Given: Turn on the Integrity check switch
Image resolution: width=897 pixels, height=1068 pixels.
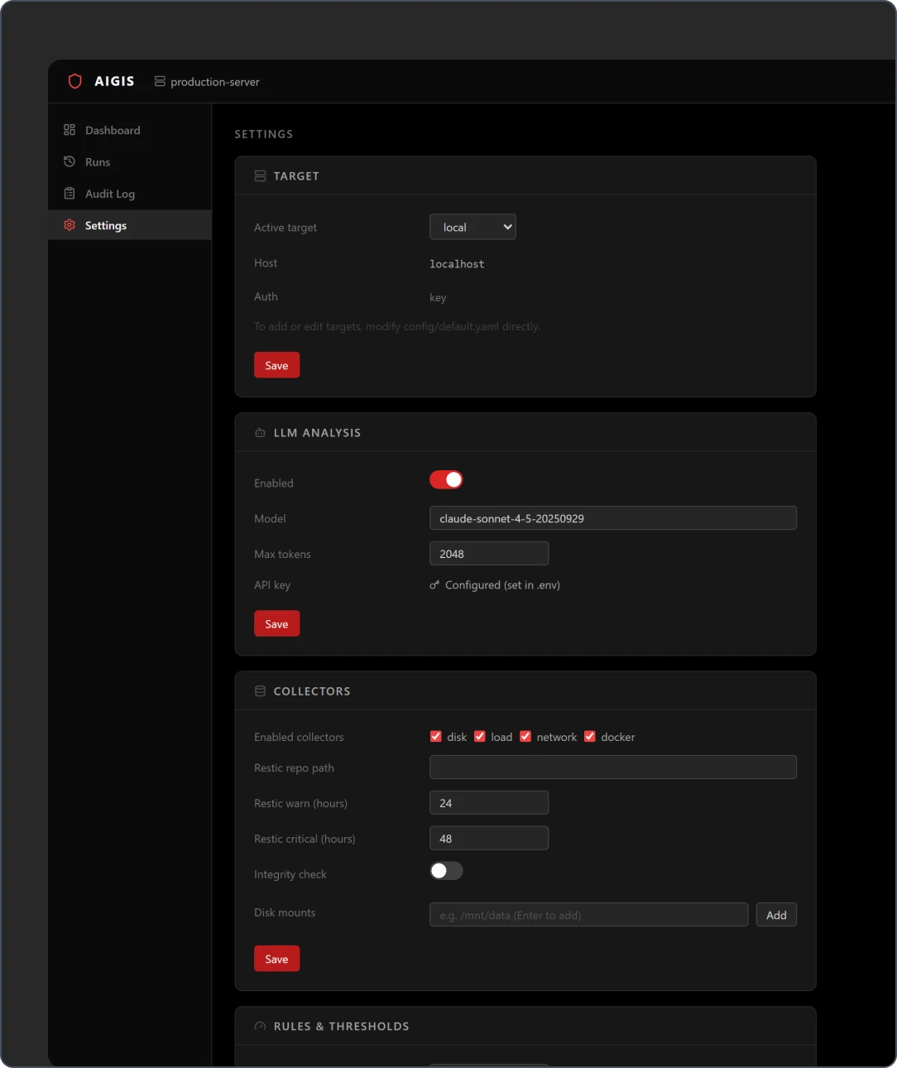Looking at the screenshot, I should [x=446, y=871].
